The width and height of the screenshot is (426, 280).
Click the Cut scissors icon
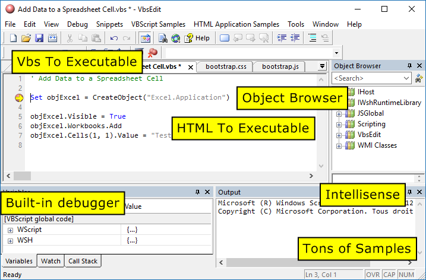pyautogui.click(x=70, y=38)
